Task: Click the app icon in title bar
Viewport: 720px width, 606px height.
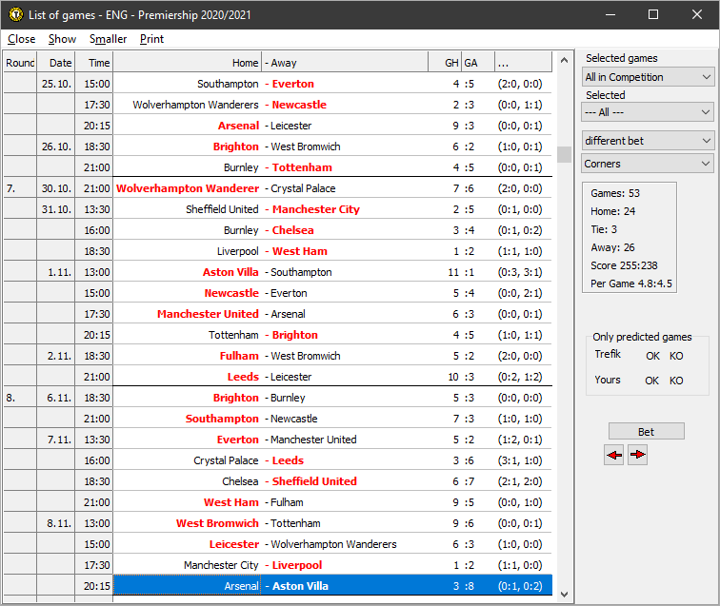Action: pos(14,14)
